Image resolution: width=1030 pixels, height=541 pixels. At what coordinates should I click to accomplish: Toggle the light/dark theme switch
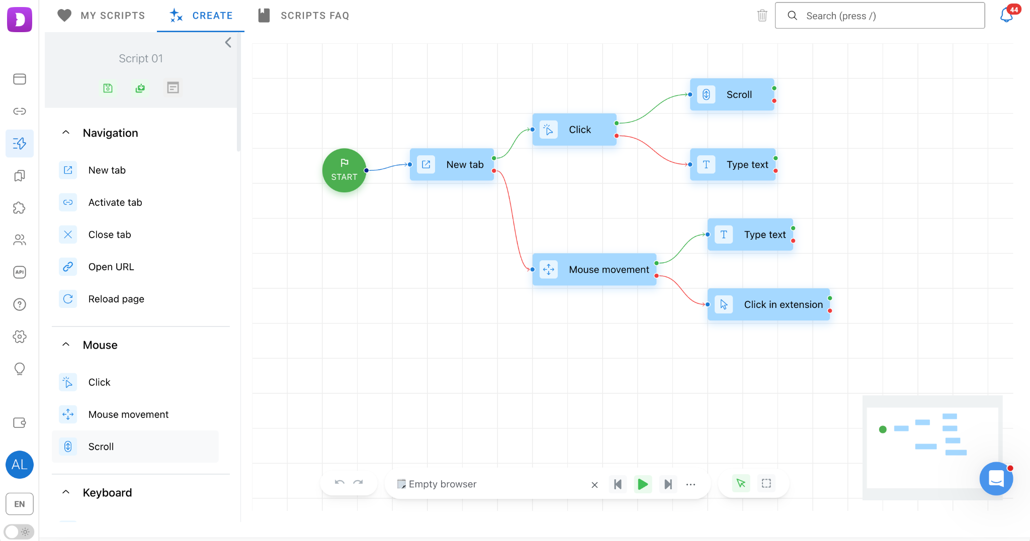point(19,531)
